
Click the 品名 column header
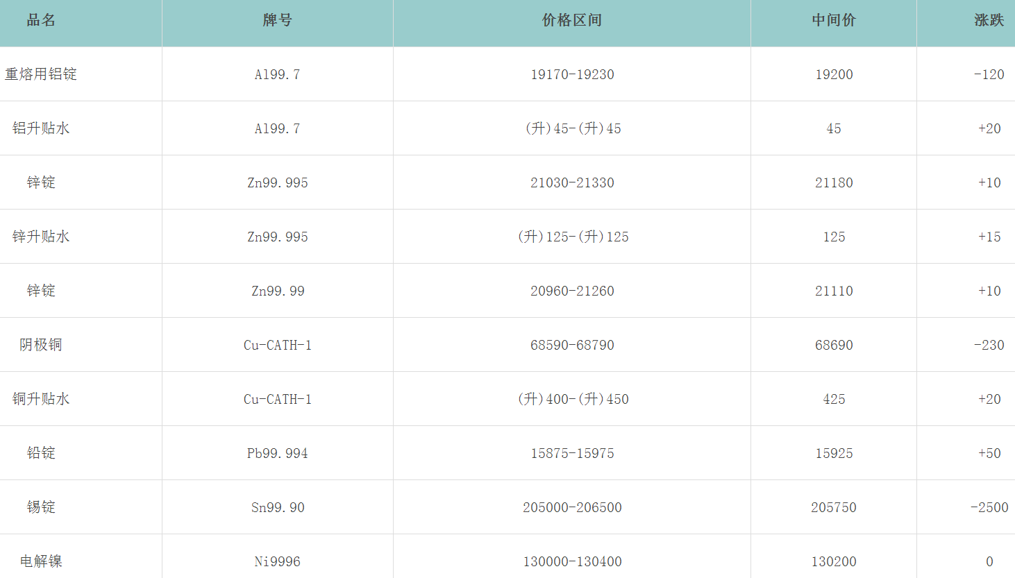pyautogui.click(x=41, y=20)
